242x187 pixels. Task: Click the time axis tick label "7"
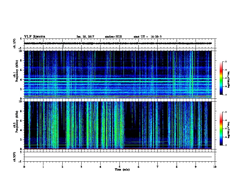coord(158,167)
